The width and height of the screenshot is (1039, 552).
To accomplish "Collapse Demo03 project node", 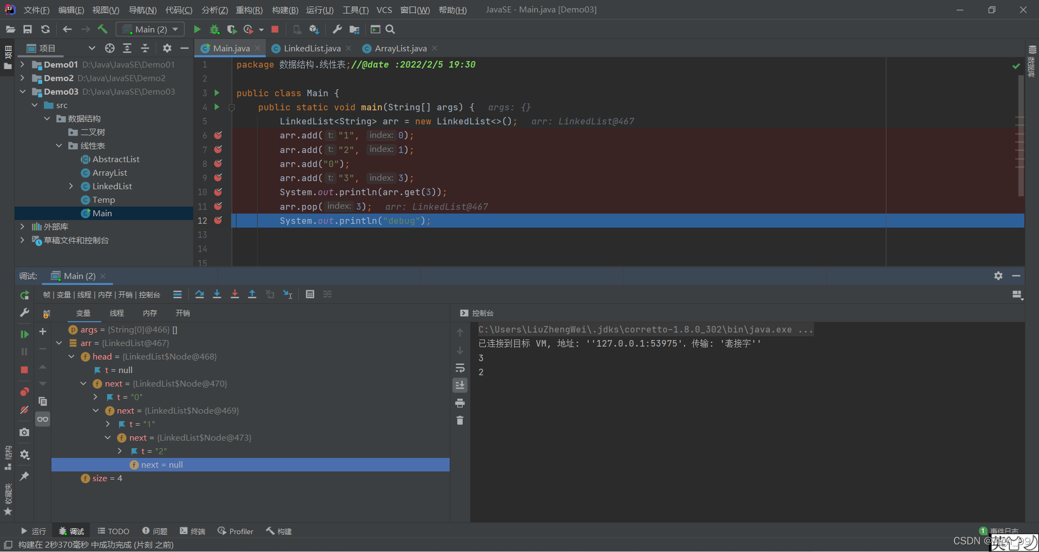I will [22, 91].
